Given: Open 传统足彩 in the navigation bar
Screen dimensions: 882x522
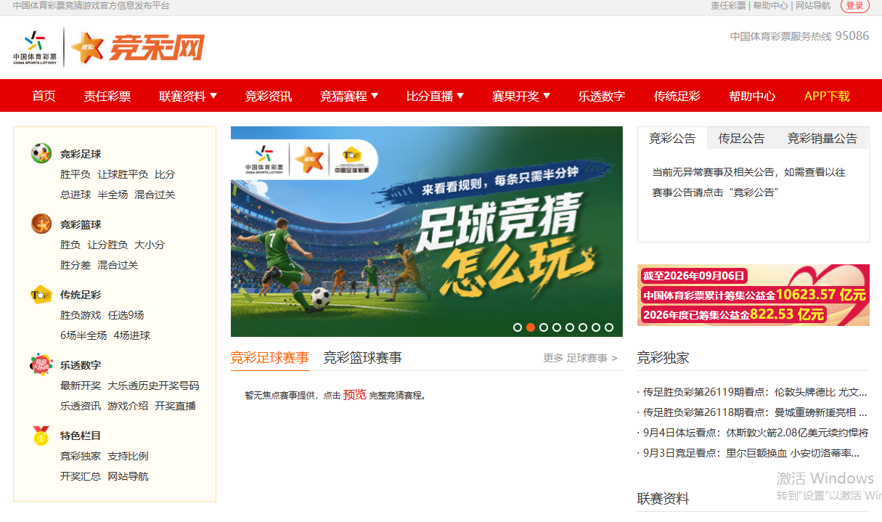Looking at the screenshot, I should (677, 96).
